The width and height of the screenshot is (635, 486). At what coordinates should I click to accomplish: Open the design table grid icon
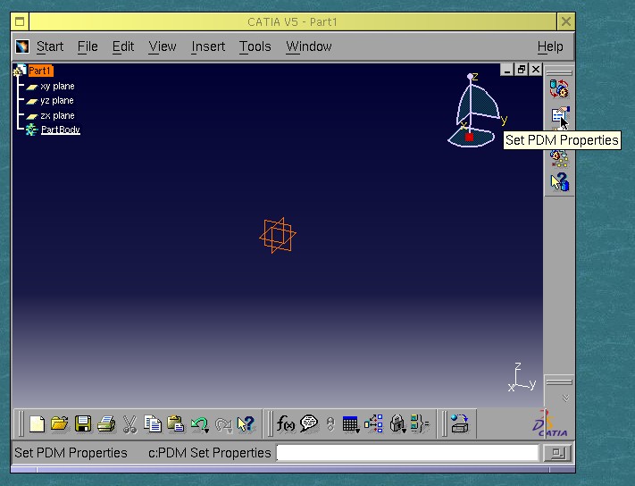(x=349, y=424)
